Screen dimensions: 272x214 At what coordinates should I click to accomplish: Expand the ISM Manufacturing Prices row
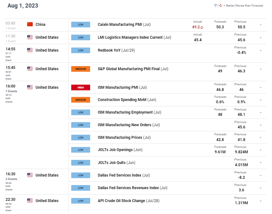261,138
